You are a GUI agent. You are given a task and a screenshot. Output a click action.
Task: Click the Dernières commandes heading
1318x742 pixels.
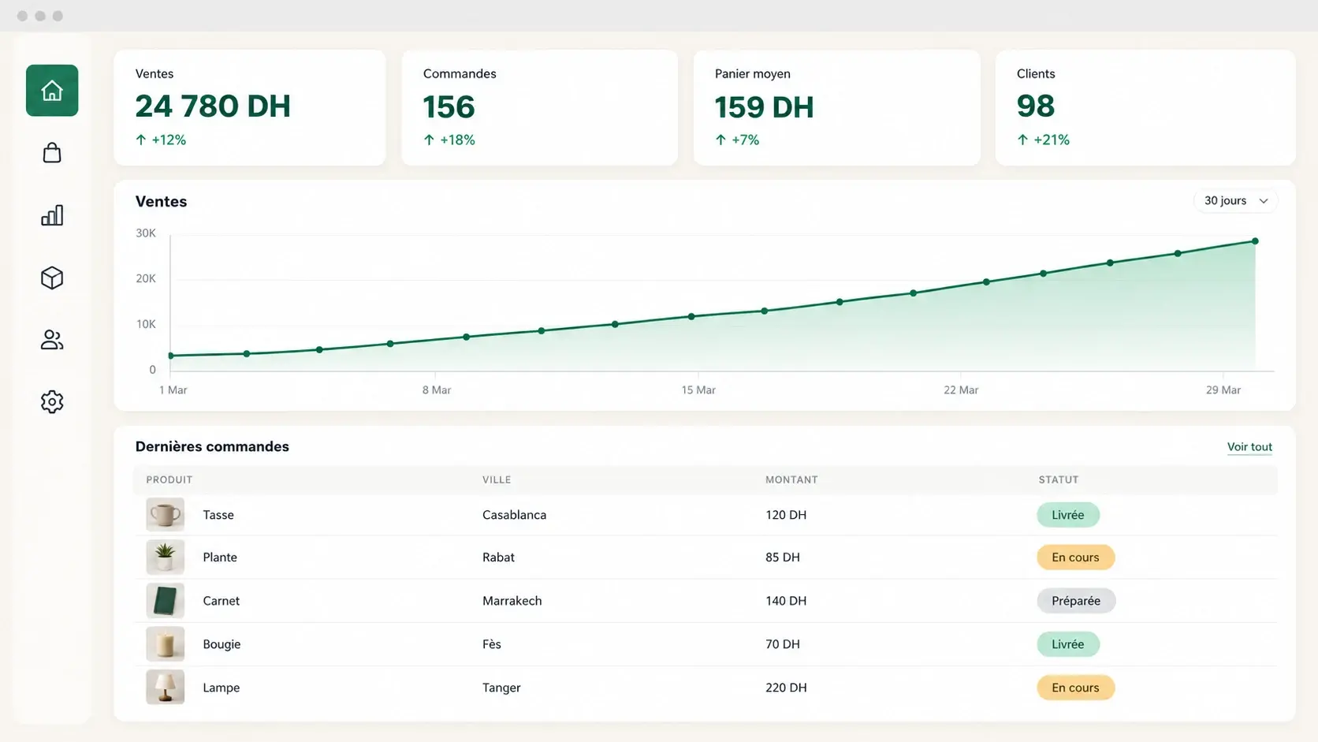(212, 447)
